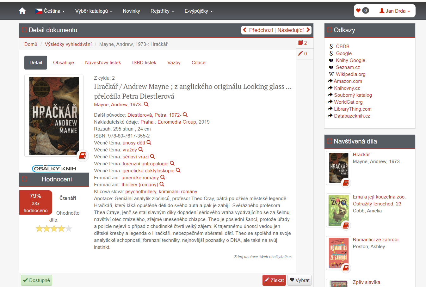Click the psychothrillery keyword link
Image resolution: width=426 pixels, height=287 pixels.
(141, 192)
